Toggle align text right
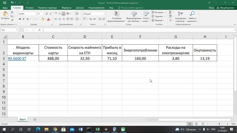237x133 pixels. click(63, 19)
